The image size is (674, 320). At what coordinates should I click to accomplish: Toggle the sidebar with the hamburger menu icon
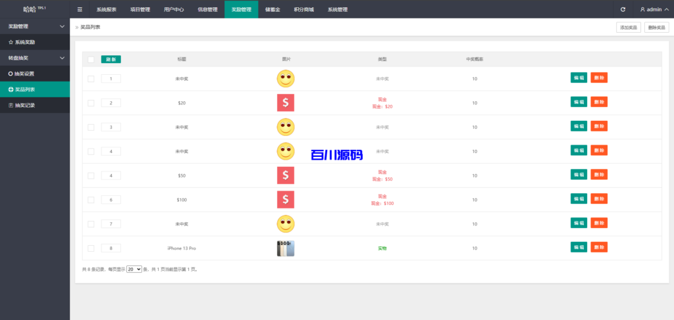80,9
